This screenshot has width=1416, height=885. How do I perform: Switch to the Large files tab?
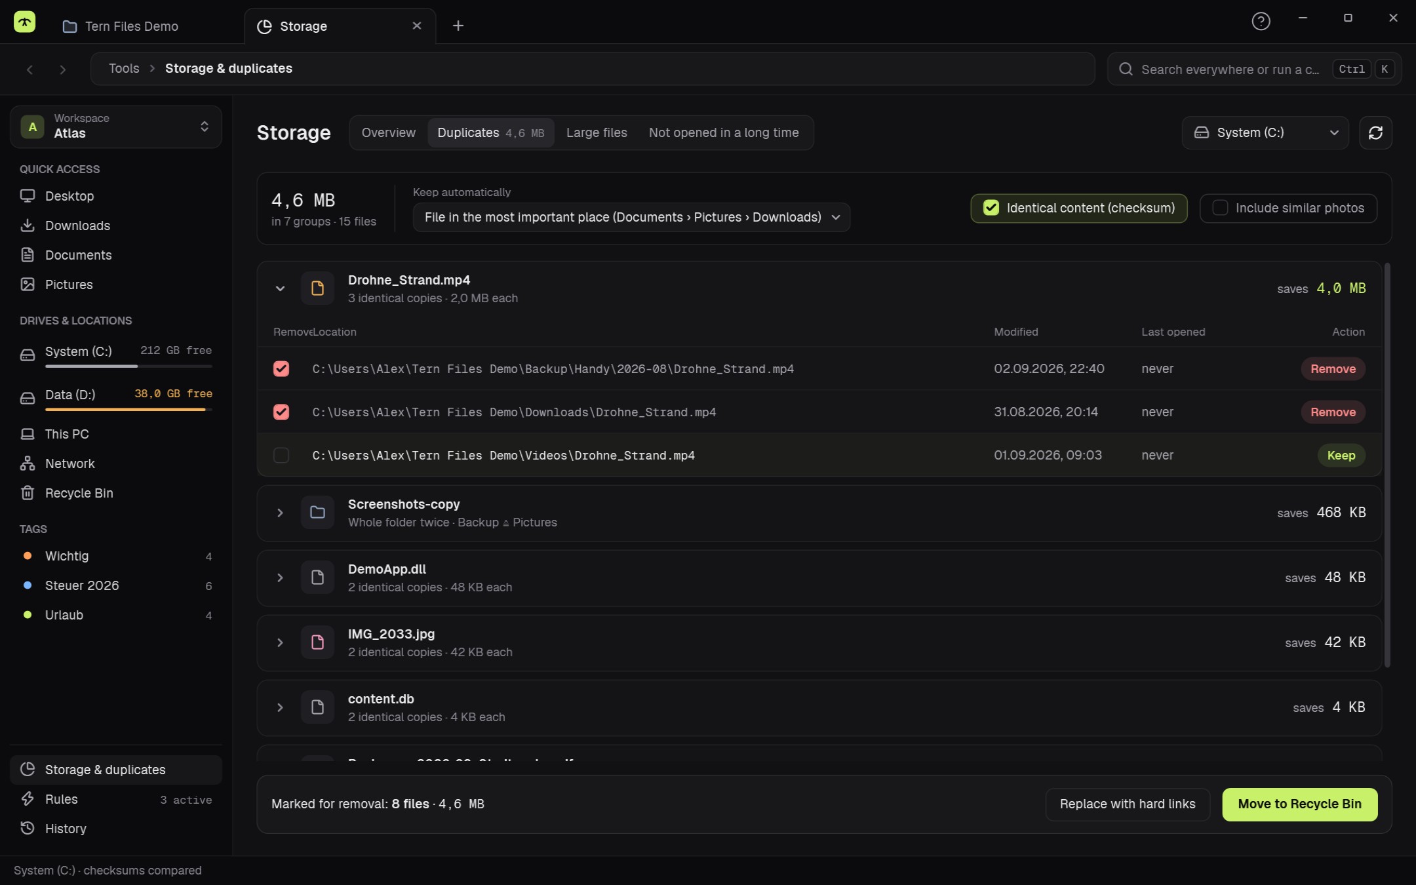click(x=597, y=133)
